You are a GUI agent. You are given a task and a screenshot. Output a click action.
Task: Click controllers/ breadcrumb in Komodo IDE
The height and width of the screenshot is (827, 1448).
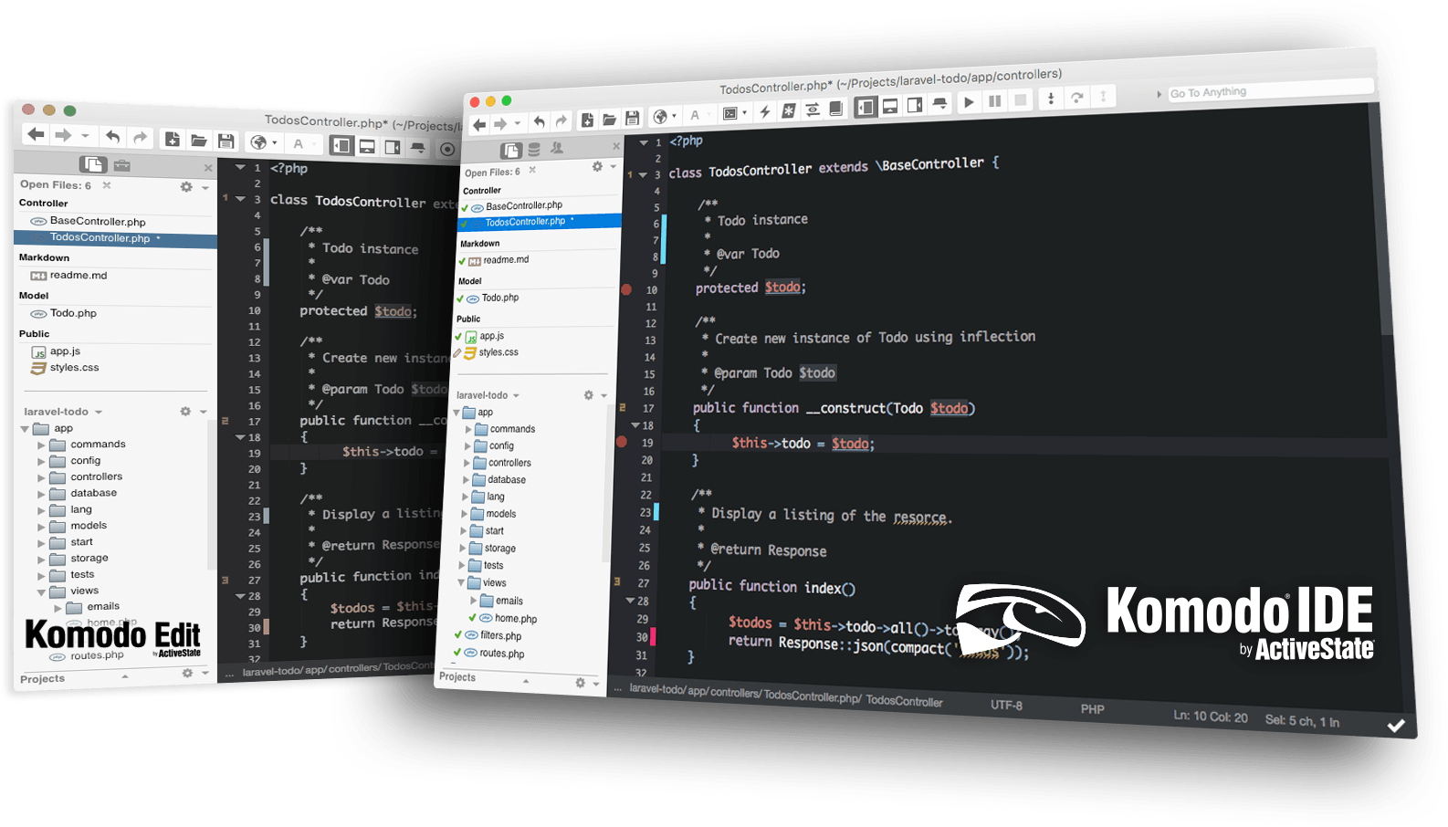(x=734, y=694)
